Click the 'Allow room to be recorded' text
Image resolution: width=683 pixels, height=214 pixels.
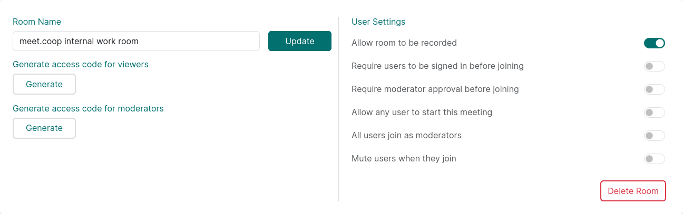point(404,43)
